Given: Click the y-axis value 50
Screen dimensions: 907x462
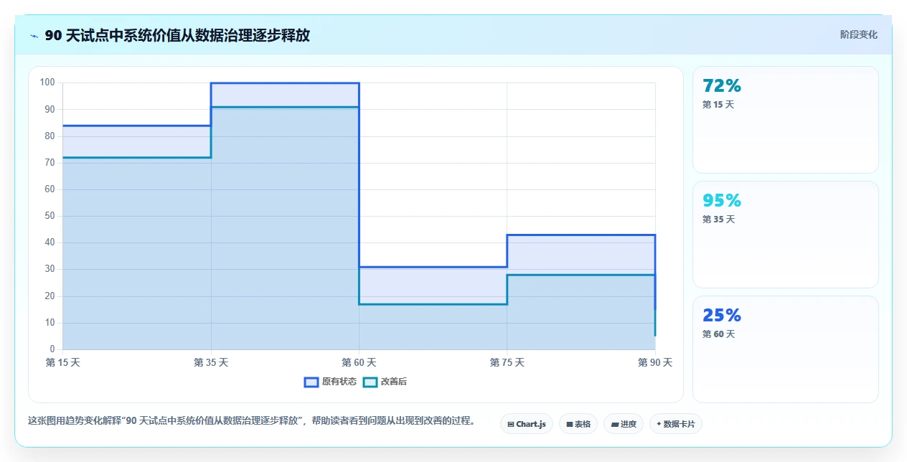Looking at the screenshot, I should (50, 216).
